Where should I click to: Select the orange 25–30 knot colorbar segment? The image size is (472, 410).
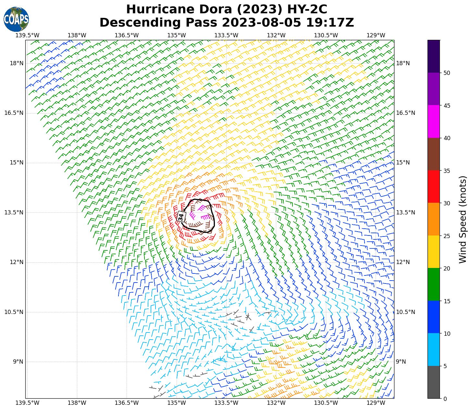433,219
